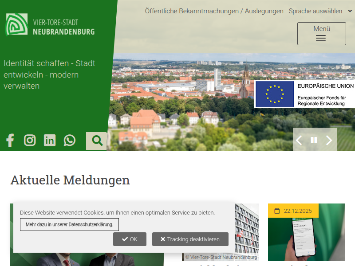Click the magnifying glass search button
Screen dimensions: 355x266
tap(97, 141)
